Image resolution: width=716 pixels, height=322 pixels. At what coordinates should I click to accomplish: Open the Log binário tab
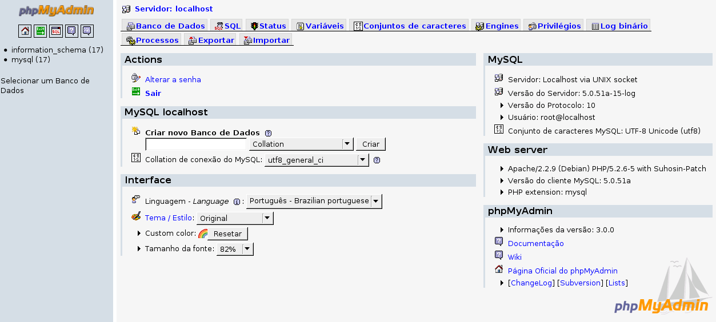click(x=619, y=26)
